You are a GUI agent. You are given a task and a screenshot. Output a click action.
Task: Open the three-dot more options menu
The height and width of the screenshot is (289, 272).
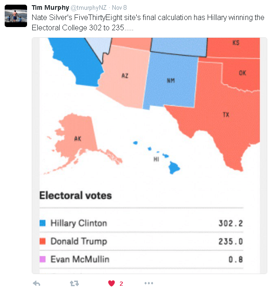[x=149, y=283]
